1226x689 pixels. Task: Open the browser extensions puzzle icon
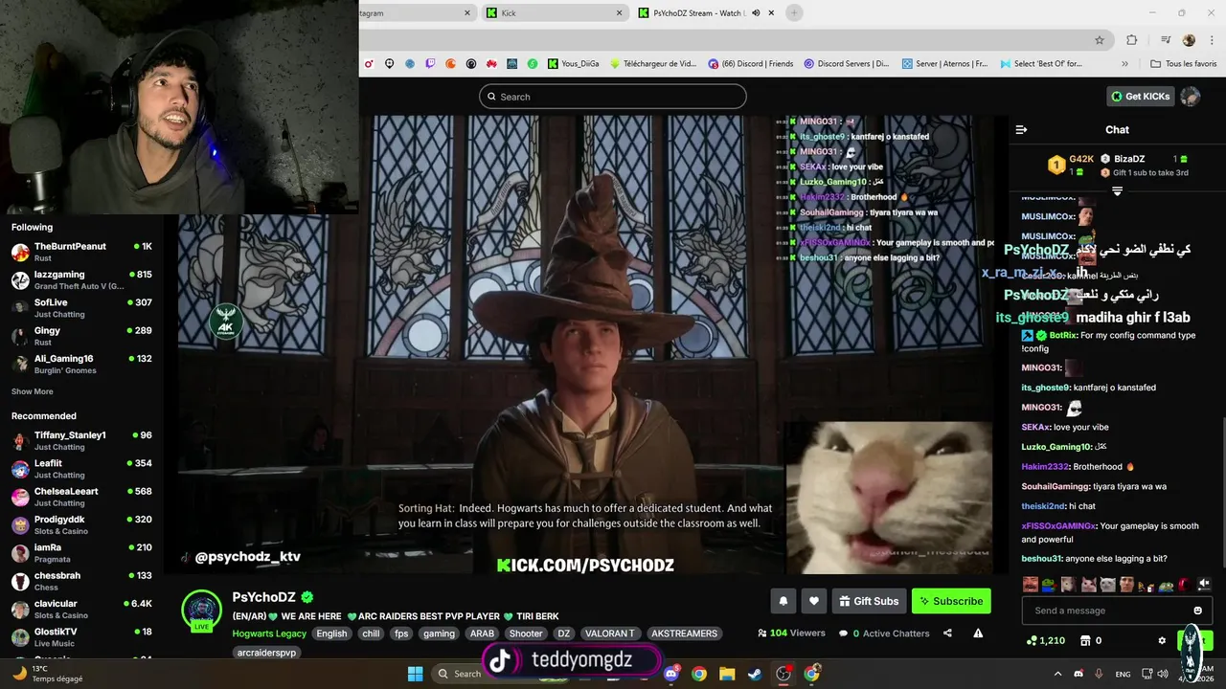pyautogui.click(x=1132, y=40)
